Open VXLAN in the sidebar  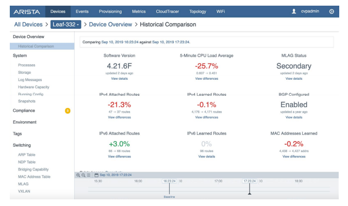click(x=24, y=192)
